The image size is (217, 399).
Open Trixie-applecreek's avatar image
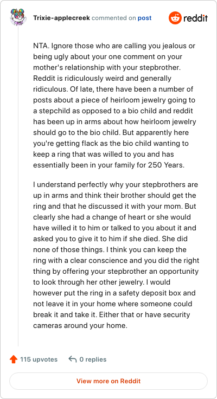[18, 17]
